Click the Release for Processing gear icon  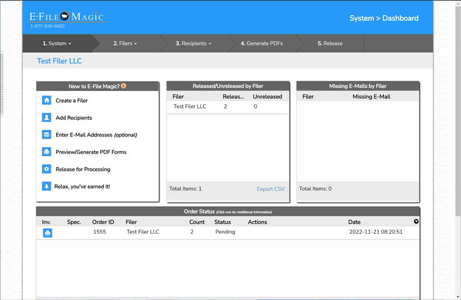point(47,169)
